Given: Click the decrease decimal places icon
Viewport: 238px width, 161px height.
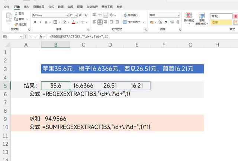Looking at the screenshot, I should 178,22.
